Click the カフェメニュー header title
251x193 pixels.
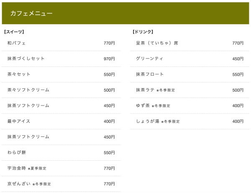click(31, 13)
